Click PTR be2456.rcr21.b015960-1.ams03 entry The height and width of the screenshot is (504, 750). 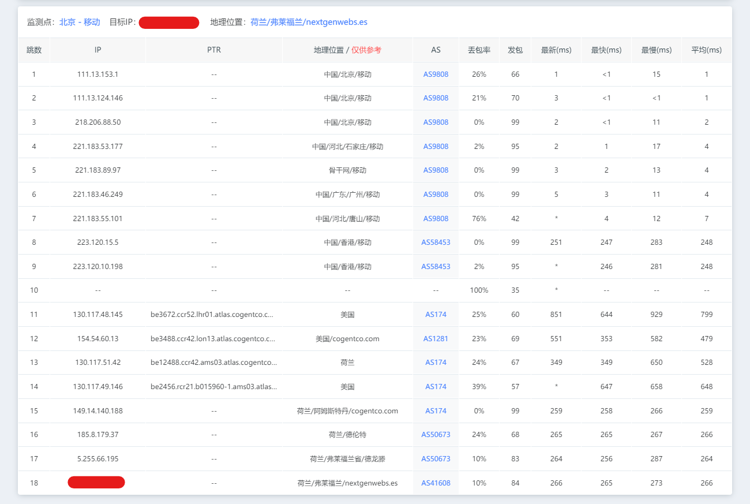pos(213,387)
